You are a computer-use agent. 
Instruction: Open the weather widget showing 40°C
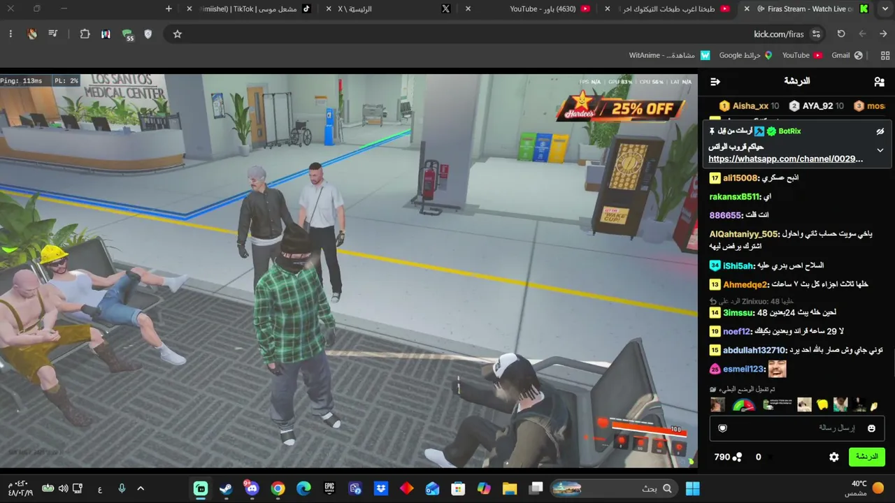866,488
